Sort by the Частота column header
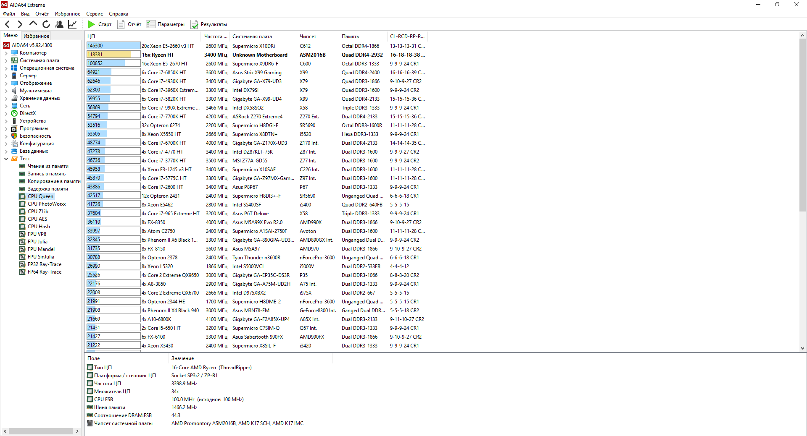The image size is (807, 436). [215, 37]
